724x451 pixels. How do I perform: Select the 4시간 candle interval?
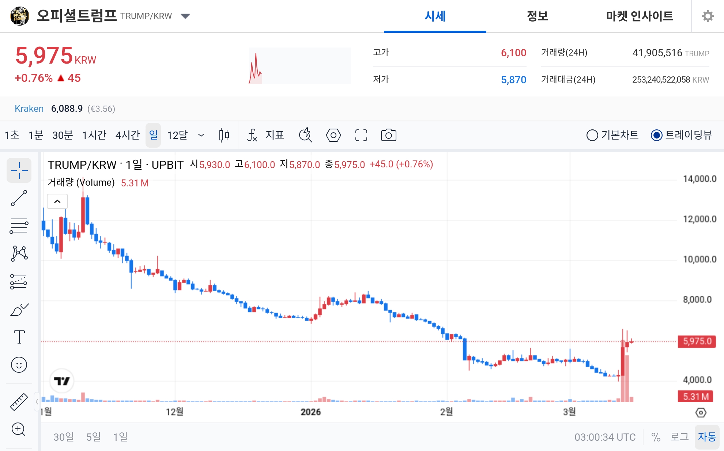click(x=127, y=135)
